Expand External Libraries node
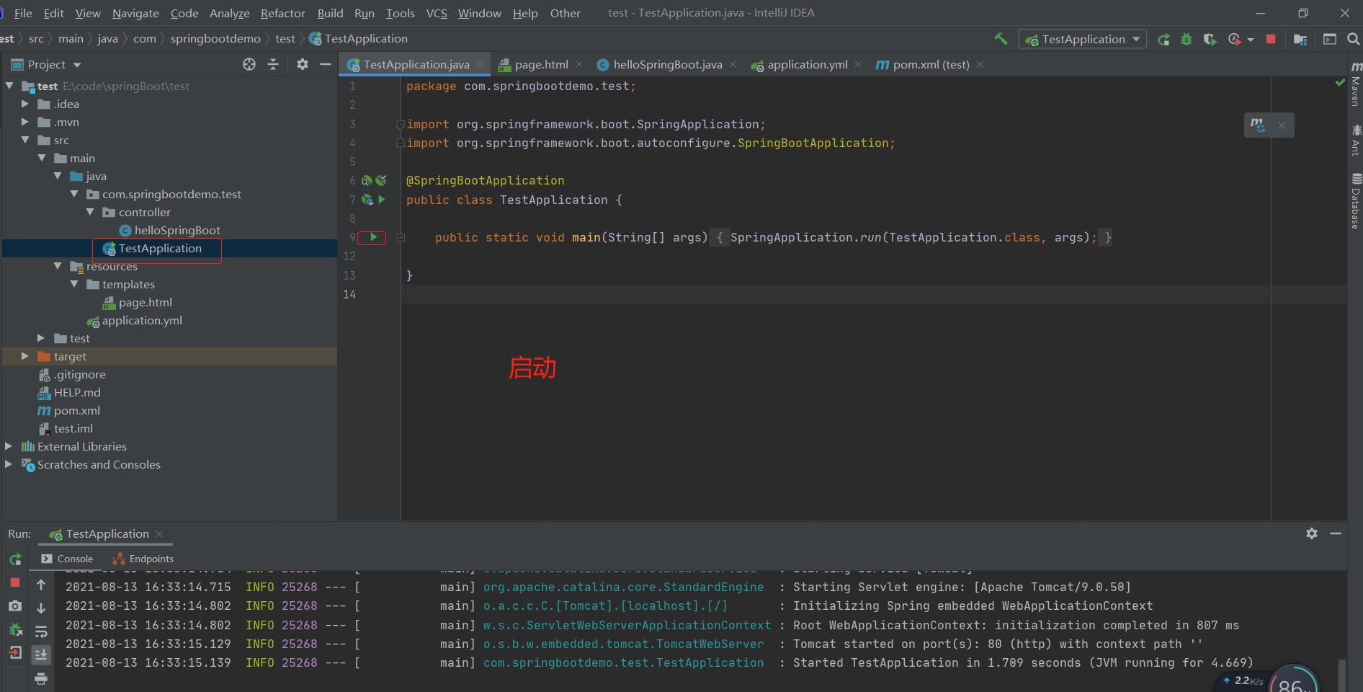 pos(9,446)
